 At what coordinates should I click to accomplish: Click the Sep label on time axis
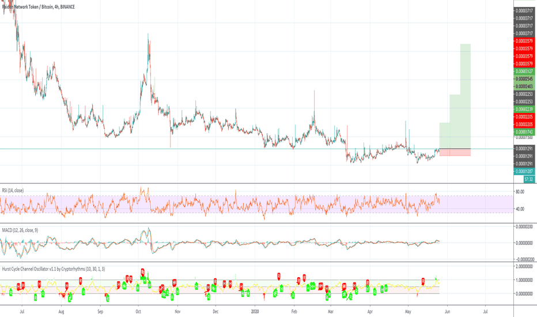tap(100, 311)
